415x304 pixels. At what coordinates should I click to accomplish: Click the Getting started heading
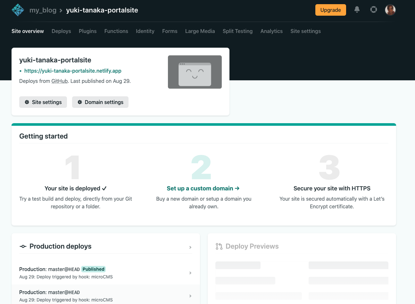tap(44, 136)
